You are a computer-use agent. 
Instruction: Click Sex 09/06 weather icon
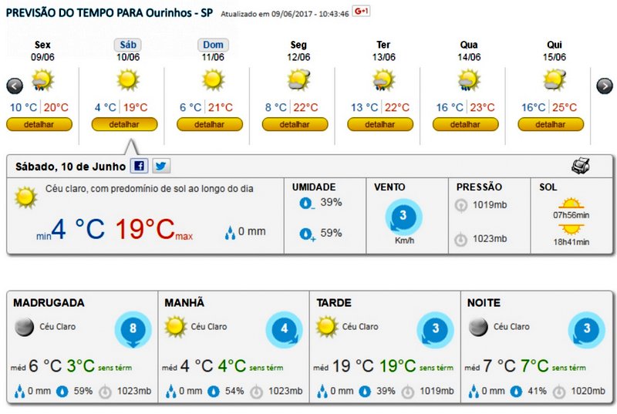pyautogui.click(x=42, y=80)
